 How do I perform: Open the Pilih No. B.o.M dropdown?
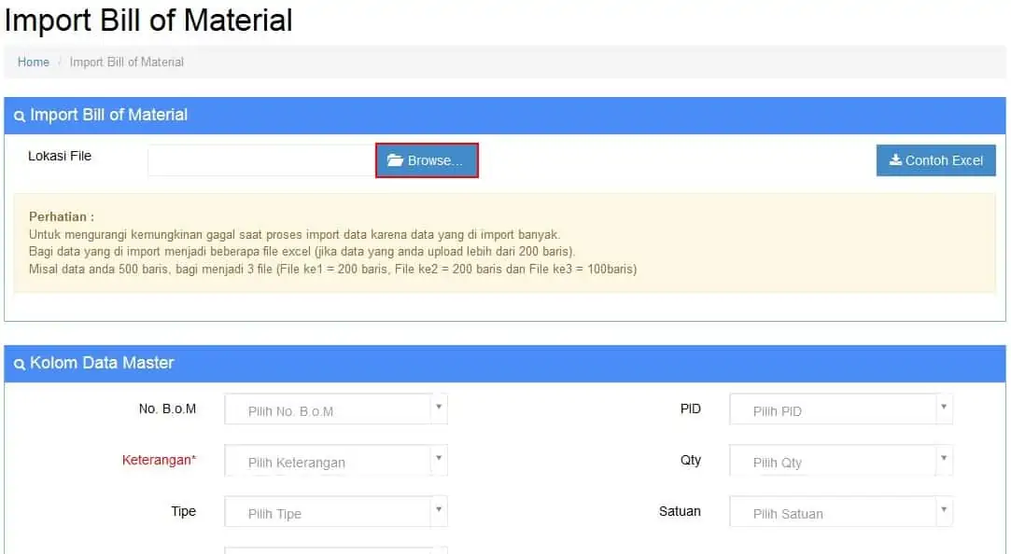pyautogui.click(x=336, y=409)
